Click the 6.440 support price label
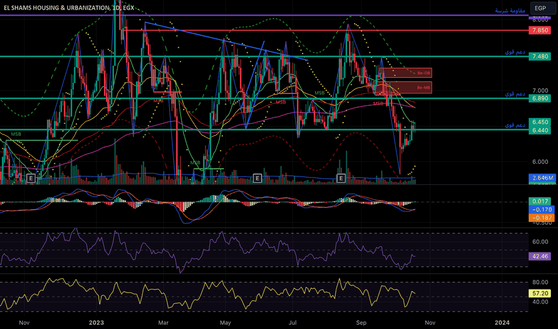Viewport: 558px width, 329px height. tap(540, 130)
